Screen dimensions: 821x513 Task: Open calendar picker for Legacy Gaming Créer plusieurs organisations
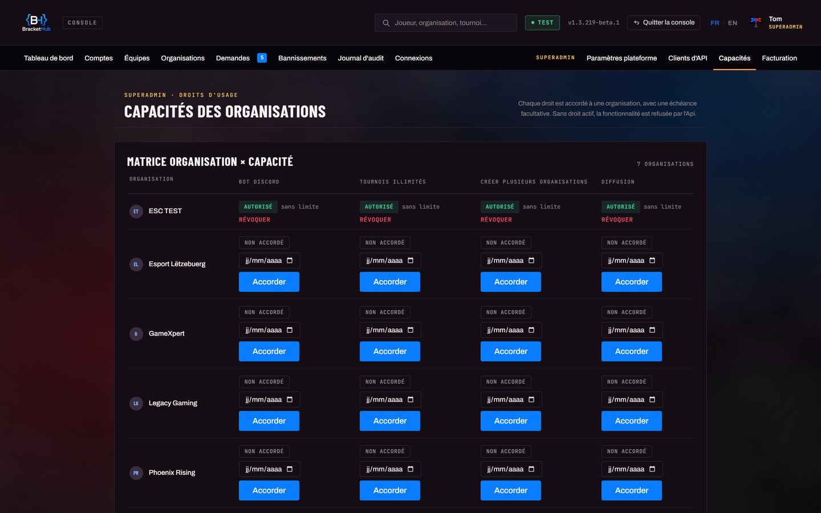tap(531, 400)
